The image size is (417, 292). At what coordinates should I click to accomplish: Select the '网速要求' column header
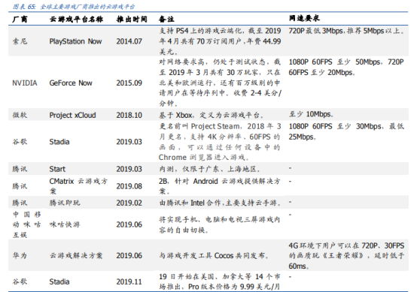pyautogui.click(x=304, y=18)
